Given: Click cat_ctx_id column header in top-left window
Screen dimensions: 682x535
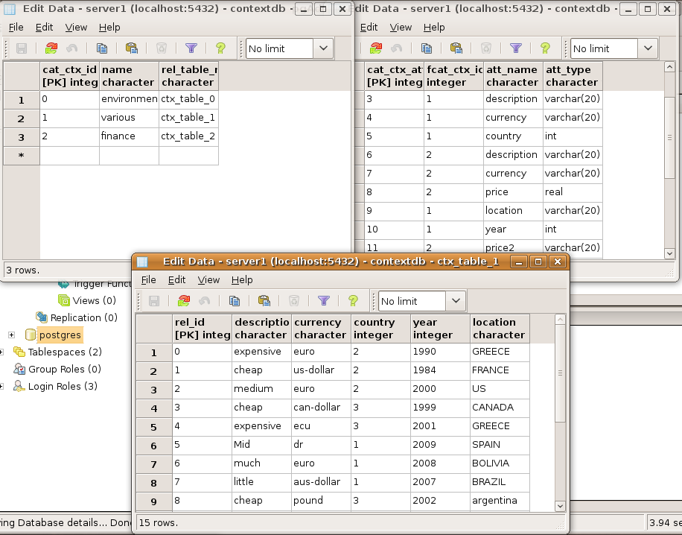Looking at the screenshot, I should [69, 76].
